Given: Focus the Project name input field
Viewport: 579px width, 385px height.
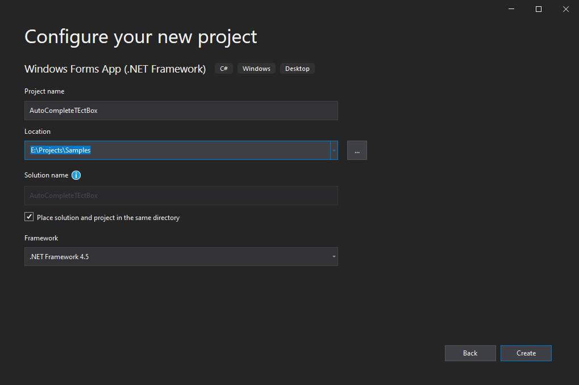Looking at the screenshot, I should coord(181,111).
